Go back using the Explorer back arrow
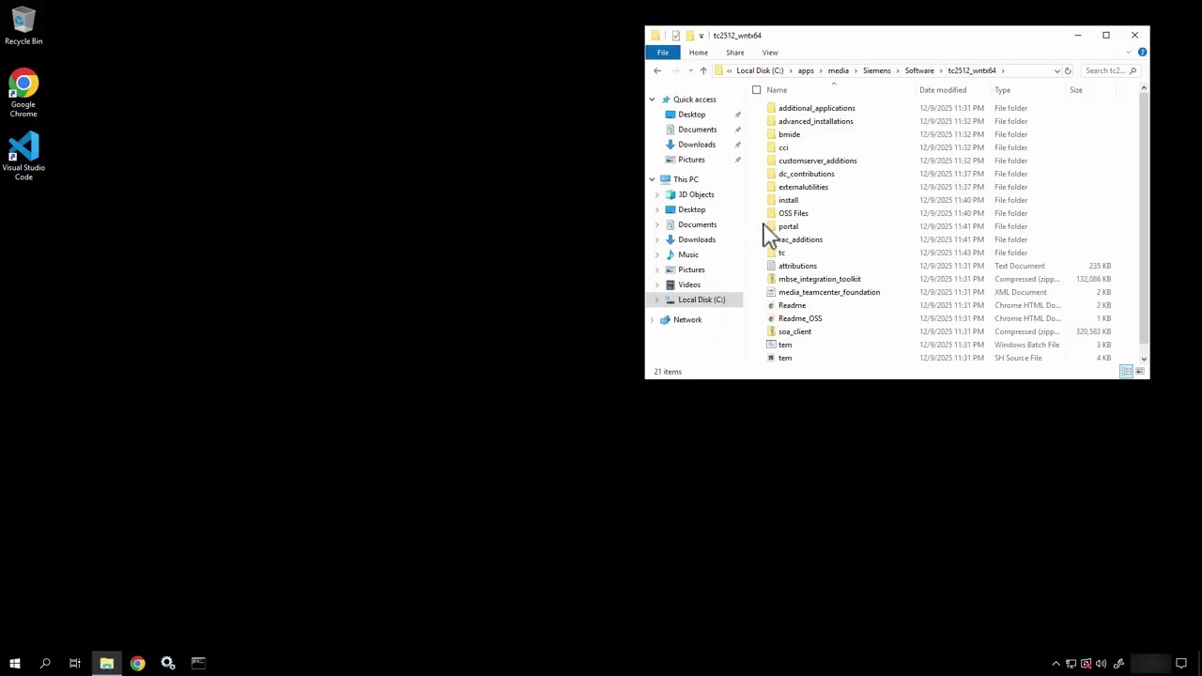This screenshot has height=676, width=1202. pyautogui.click(x=657, y=70)
